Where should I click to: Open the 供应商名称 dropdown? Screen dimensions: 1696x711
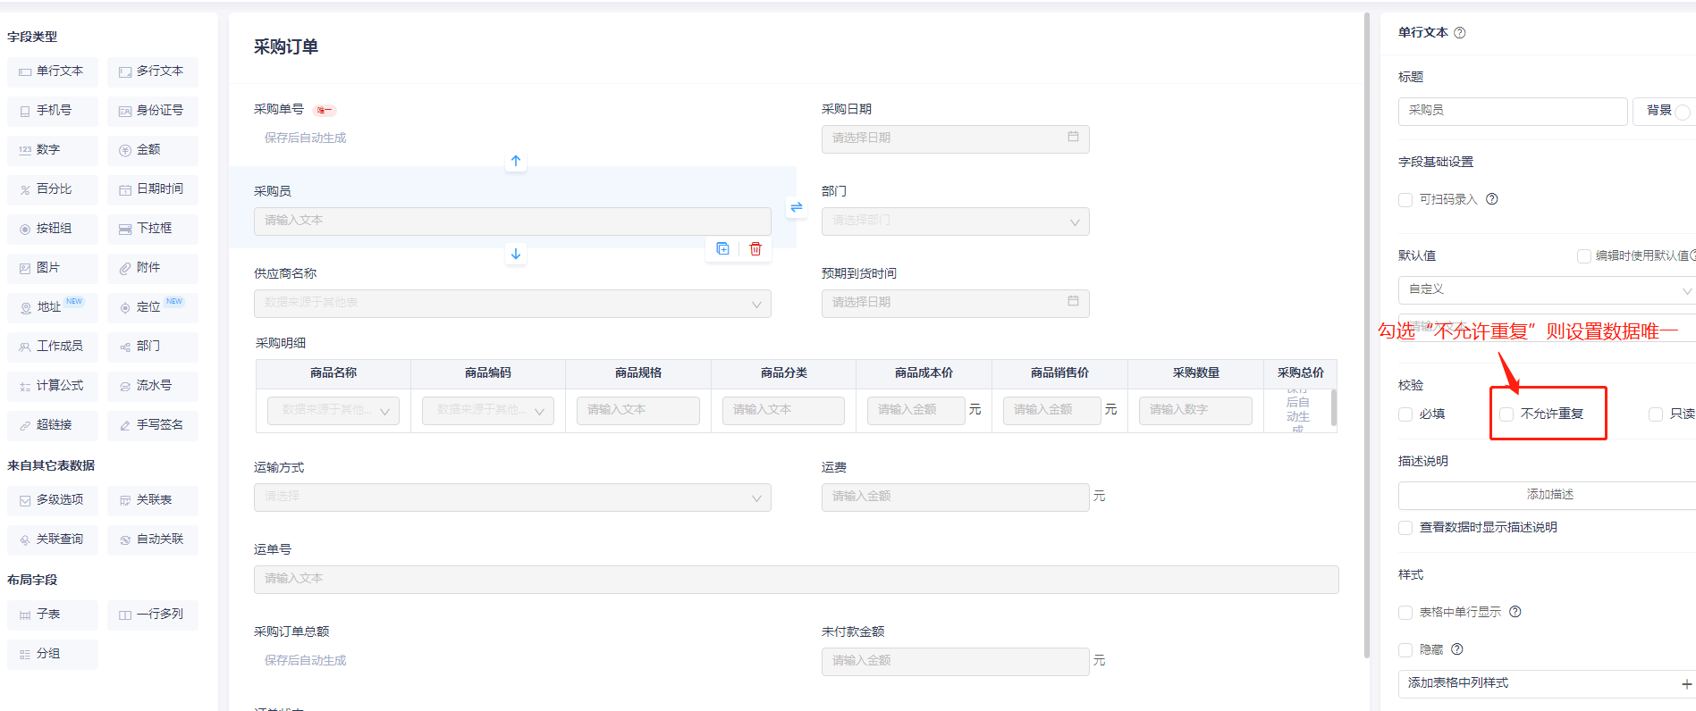512,304
